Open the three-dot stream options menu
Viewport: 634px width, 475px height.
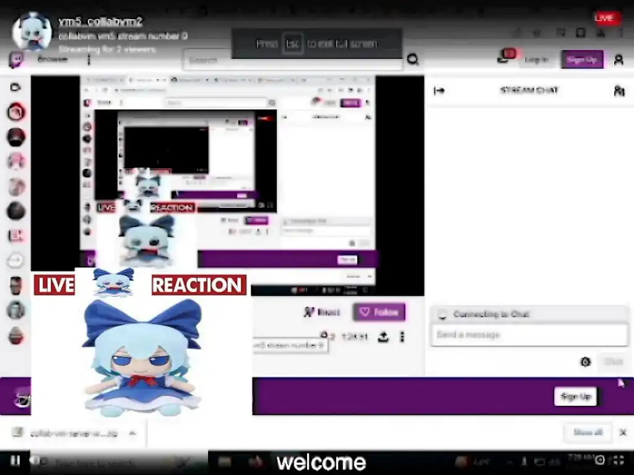click(x=402, y=337)
